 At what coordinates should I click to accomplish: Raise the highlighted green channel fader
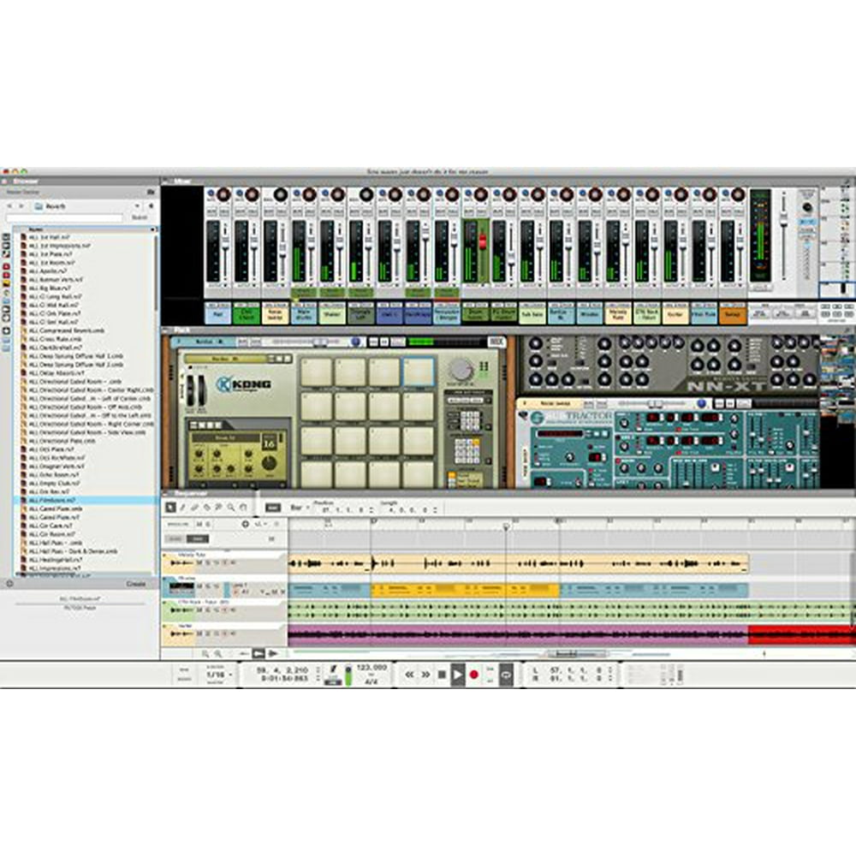coord(481,240)
